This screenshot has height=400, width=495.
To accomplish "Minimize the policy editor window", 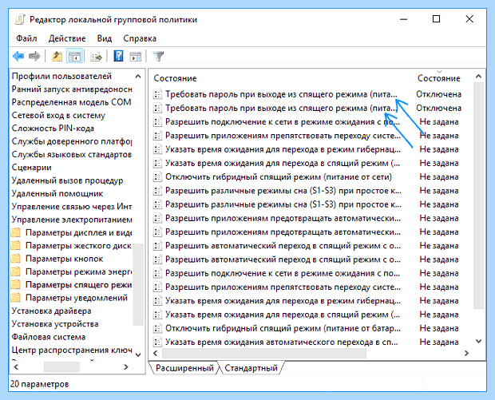I will [x=403, y=19].
